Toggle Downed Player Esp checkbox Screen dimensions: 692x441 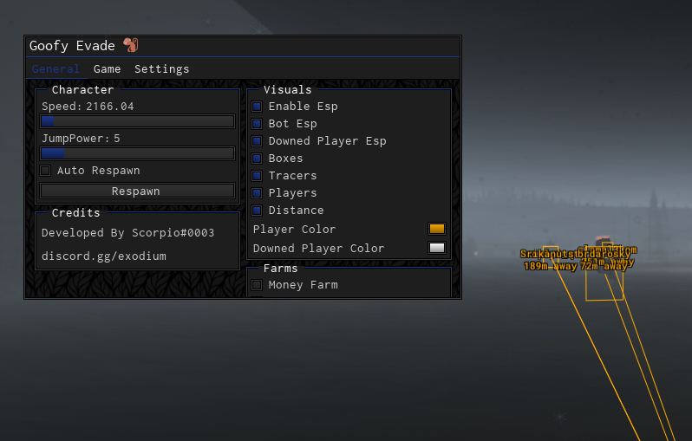click(x=257, y=141)
